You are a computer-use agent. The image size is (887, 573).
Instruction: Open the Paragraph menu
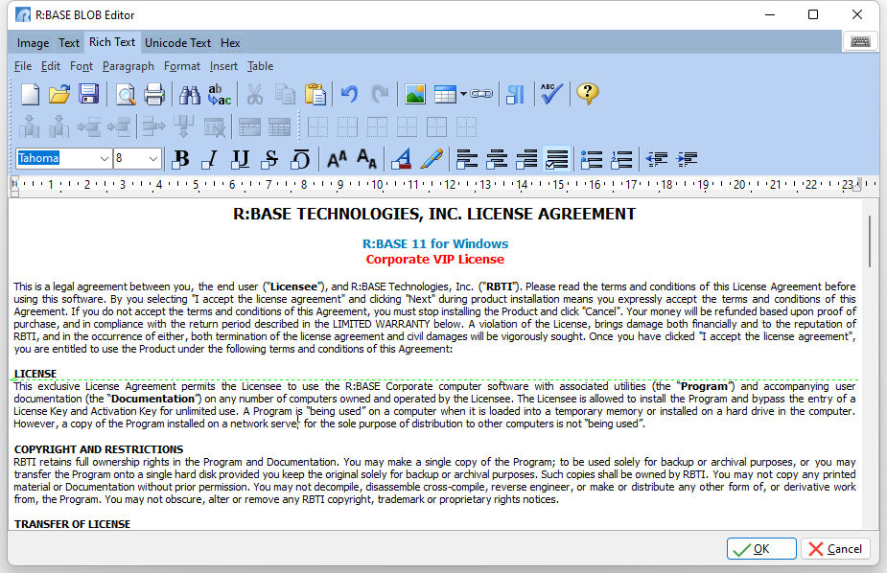pos(128,66)
